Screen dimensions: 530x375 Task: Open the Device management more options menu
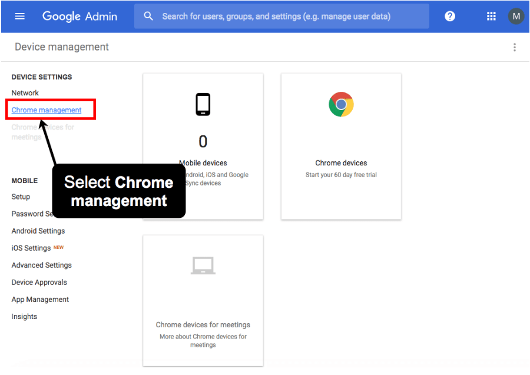[x=515, y=47]
